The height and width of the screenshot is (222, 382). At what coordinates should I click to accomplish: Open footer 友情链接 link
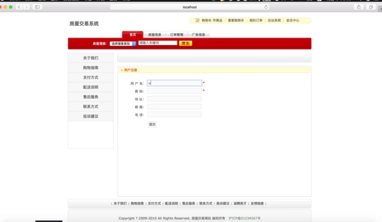pos(257,204)
